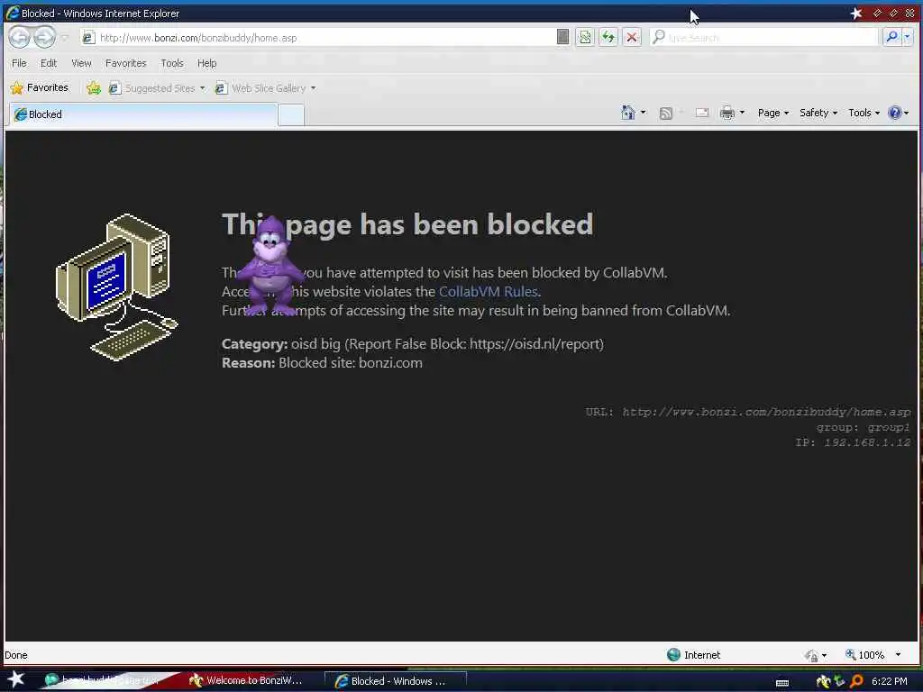Click the oisd.nl/report category text
Screen dimensions: 923x692
pos(413,343)
